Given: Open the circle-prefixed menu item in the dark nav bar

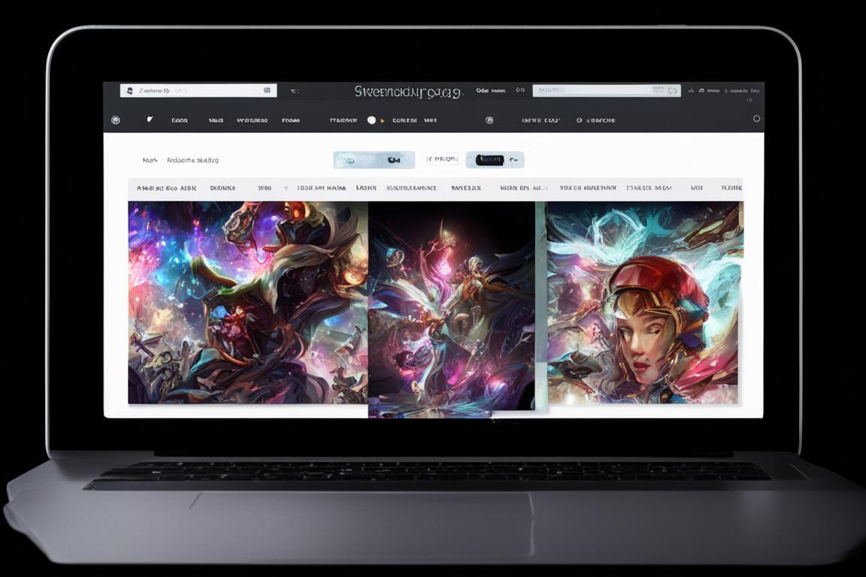Looking at the screenshot, I should pyautogui.click(x=595, y=120).
